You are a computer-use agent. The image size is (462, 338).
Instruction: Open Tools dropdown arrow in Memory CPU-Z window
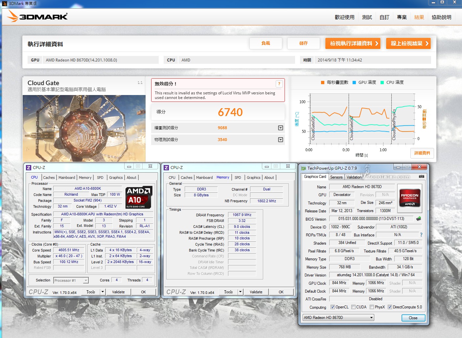(240, 292)
